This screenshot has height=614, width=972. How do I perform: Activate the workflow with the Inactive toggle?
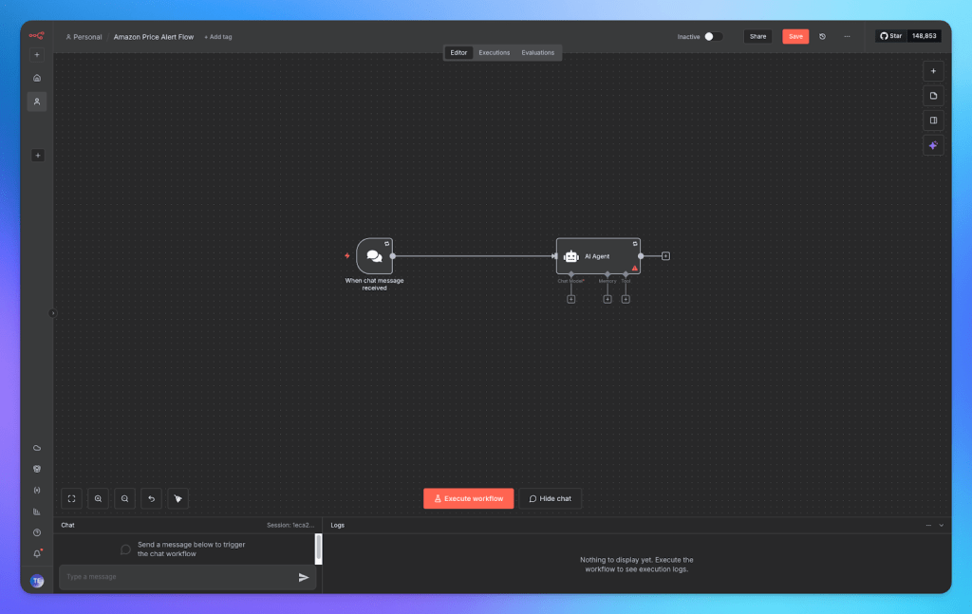[x=710, y=35]
